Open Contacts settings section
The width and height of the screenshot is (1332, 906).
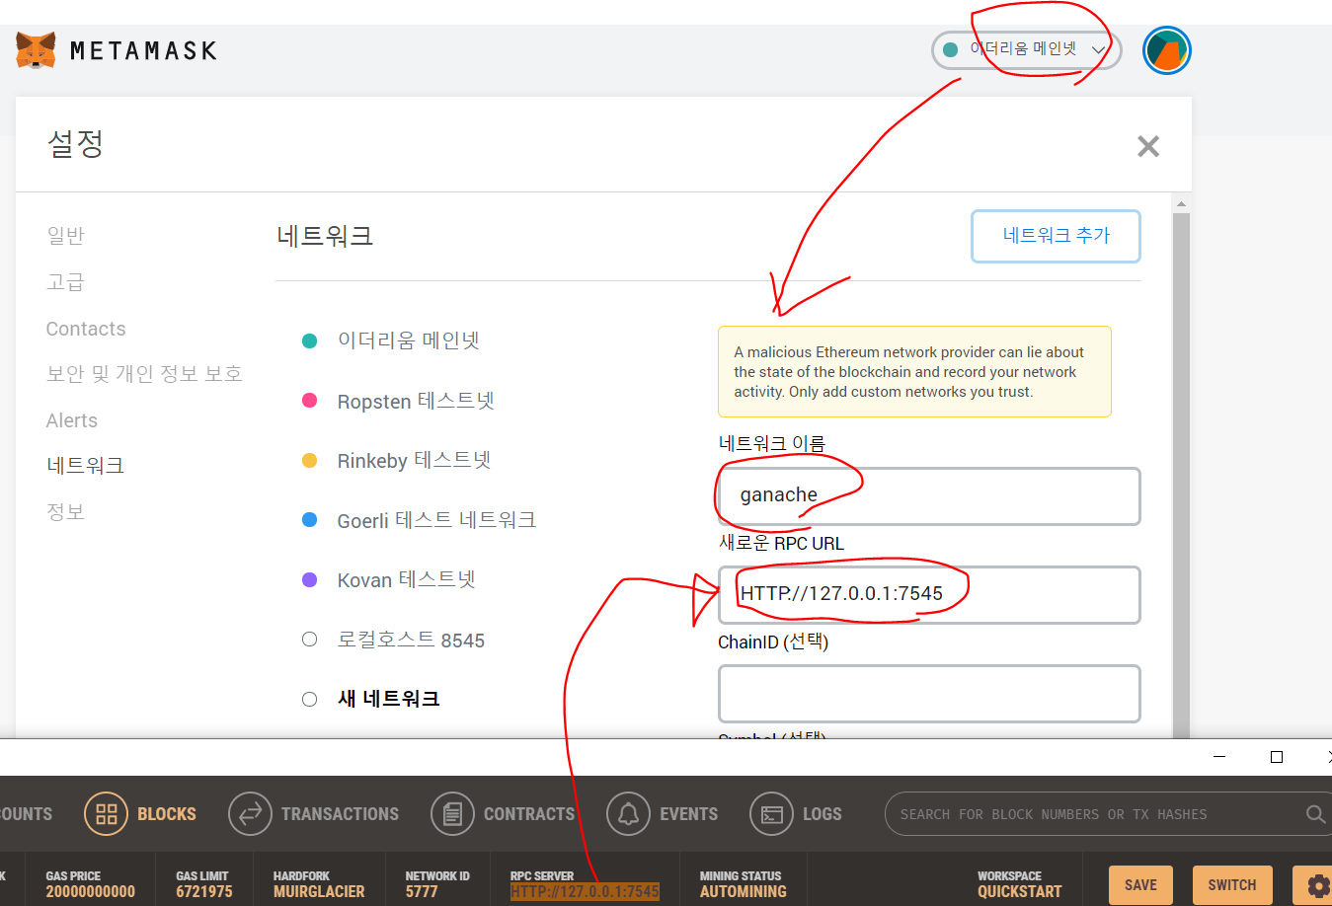[86, 329]
